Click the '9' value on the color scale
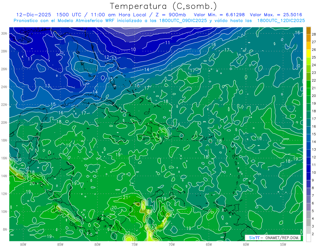This screenshot has height=248, width=321. click(x=313, y=180)
